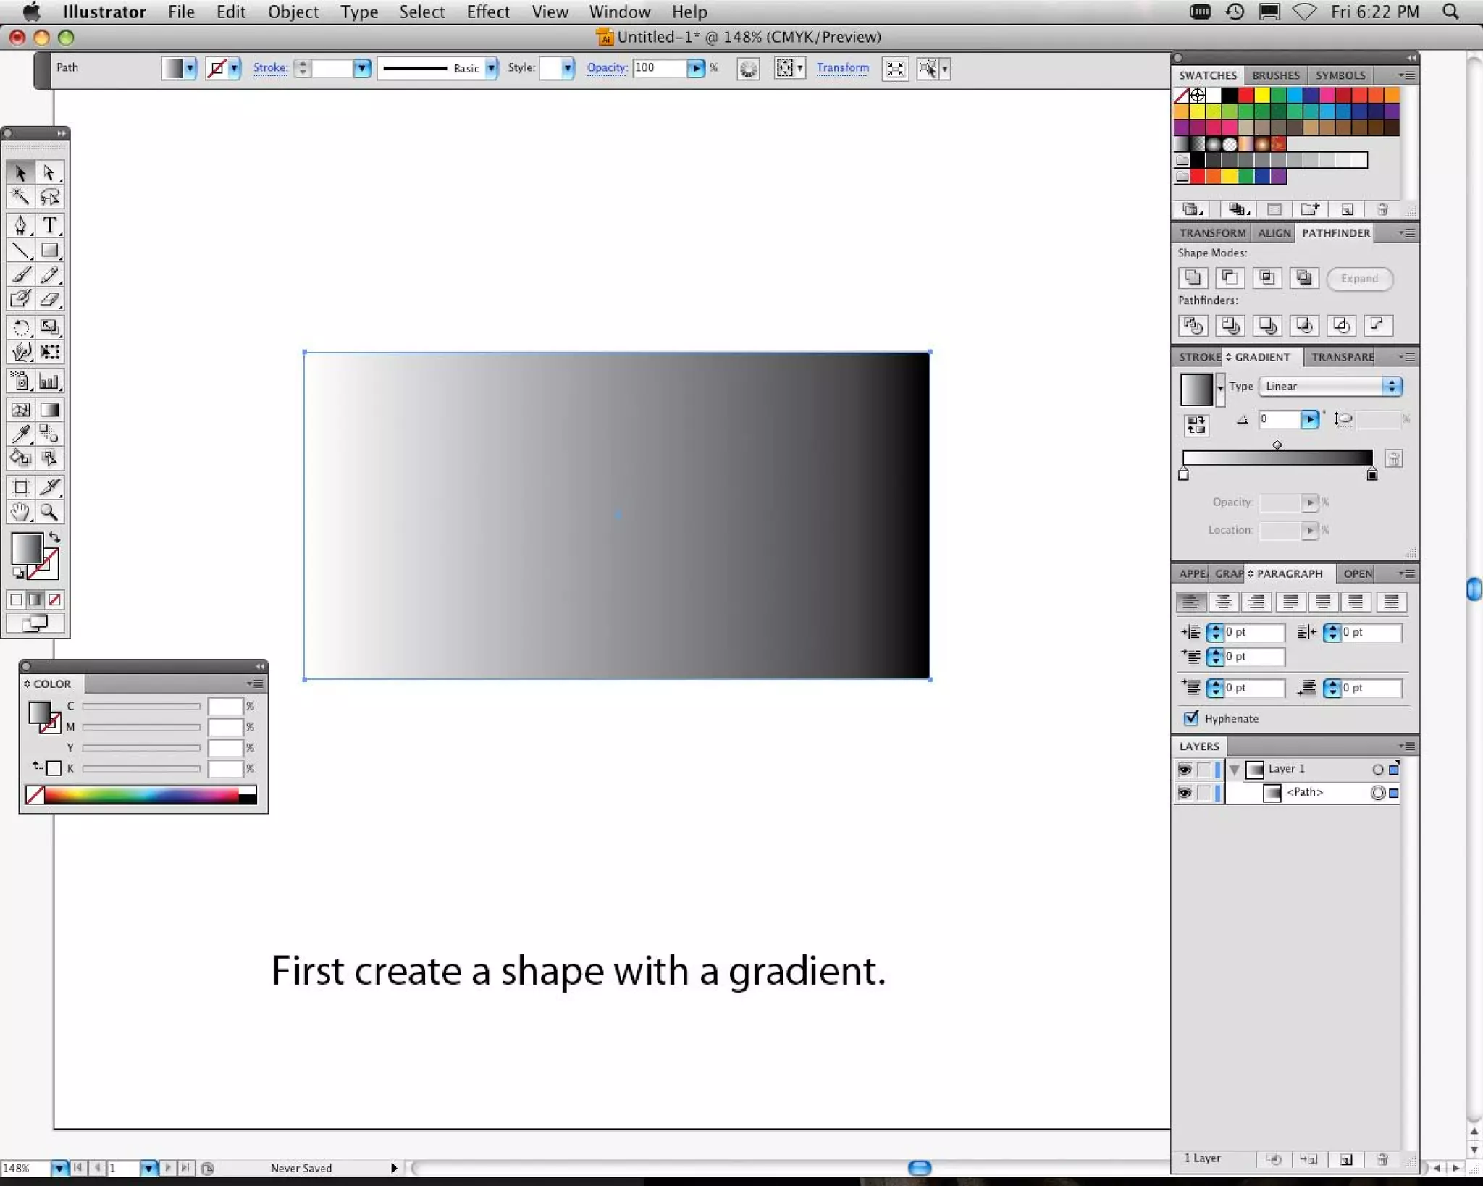This screenshot has height=1186, width=1483.
Task: Select the Rotate tool
Action: pos(20,328)
